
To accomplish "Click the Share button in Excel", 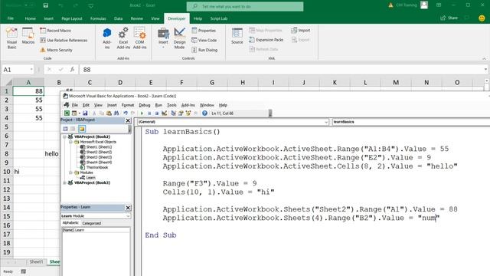I will click(x=449, y=18).
